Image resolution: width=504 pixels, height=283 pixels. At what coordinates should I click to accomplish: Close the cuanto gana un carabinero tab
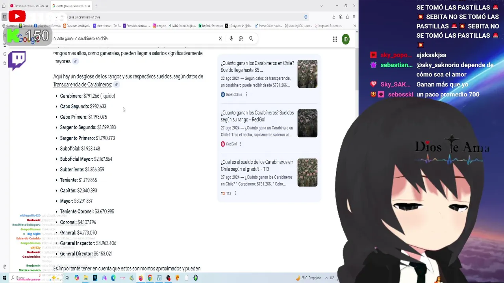click(x=89, y=6)
